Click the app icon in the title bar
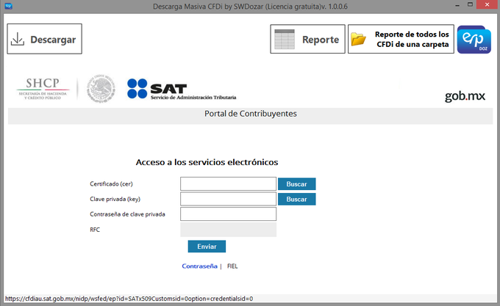Screen dimensions: 500x306 point(8,6)
